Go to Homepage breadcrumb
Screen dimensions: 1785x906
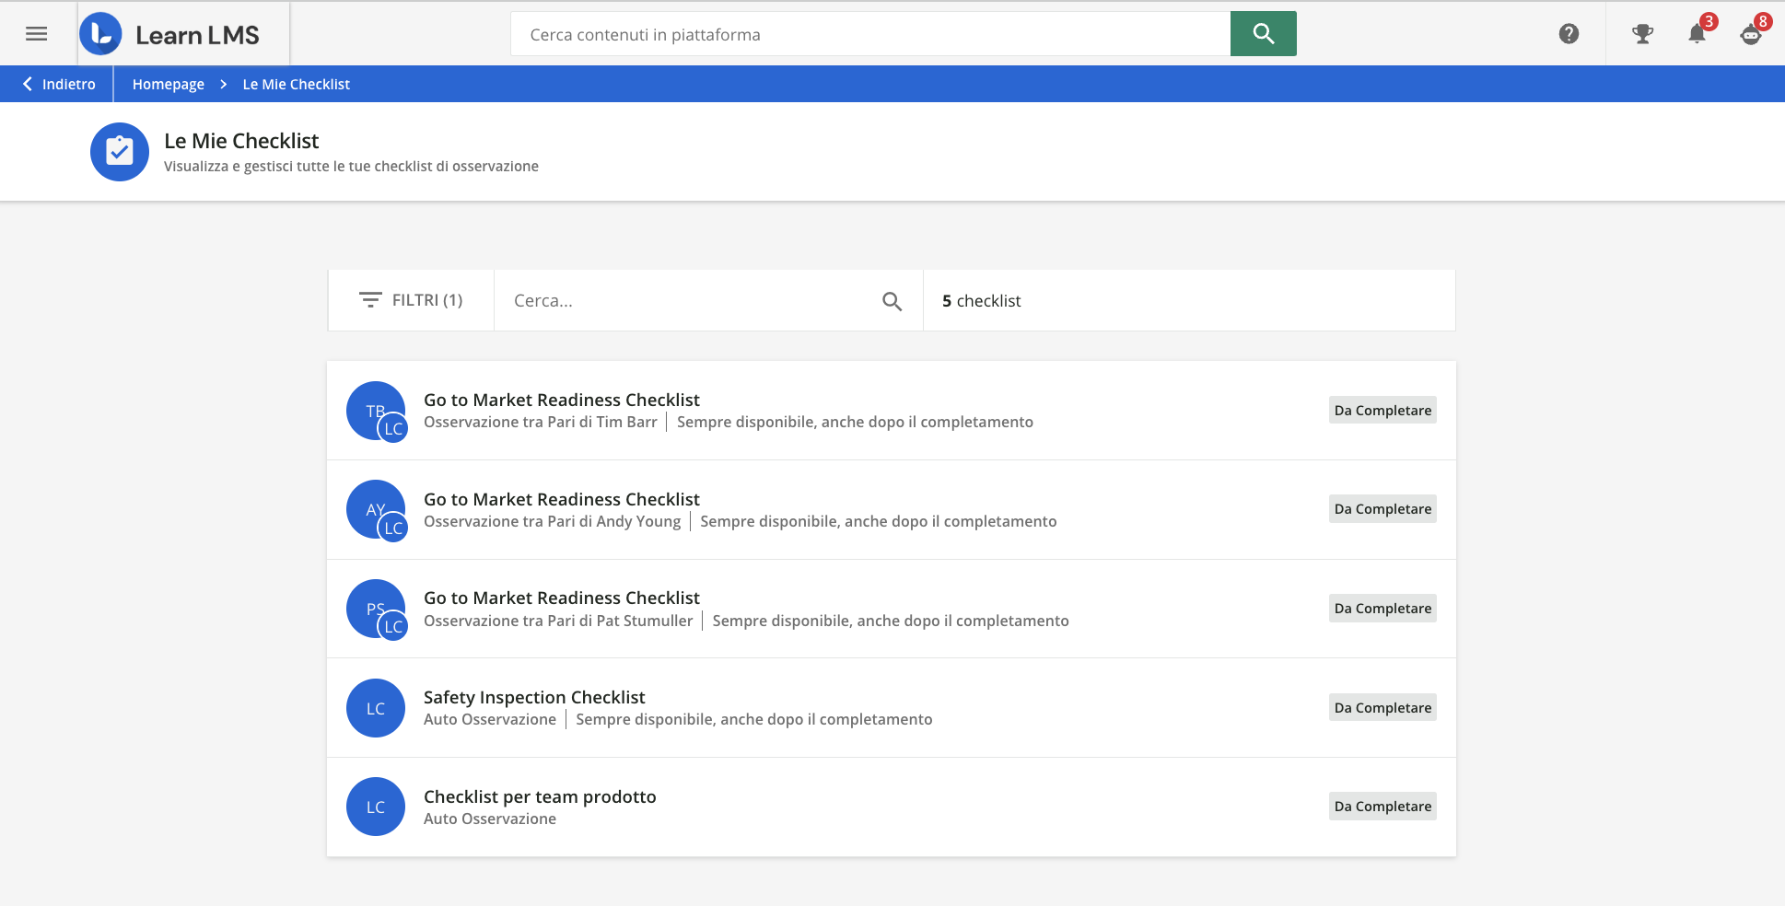pyautogui.click(x=169, y=84)
